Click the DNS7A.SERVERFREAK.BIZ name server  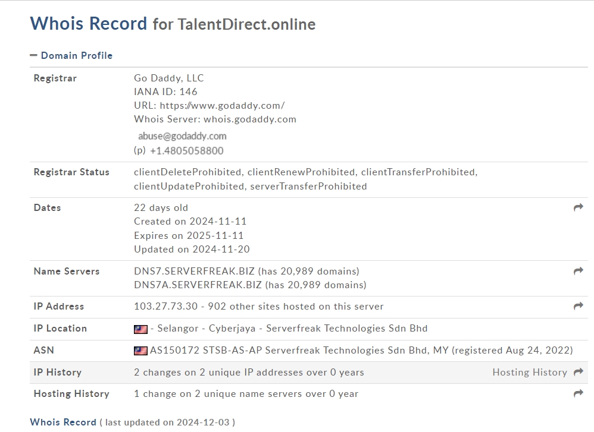198,285
